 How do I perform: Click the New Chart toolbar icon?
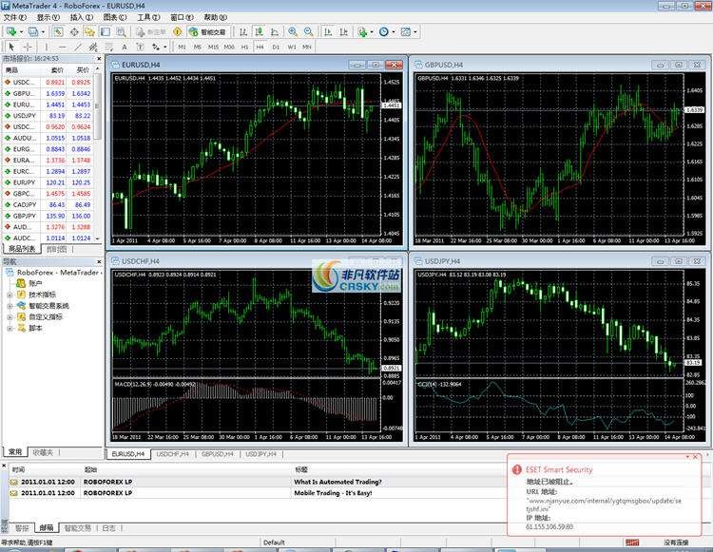[10, 31]
